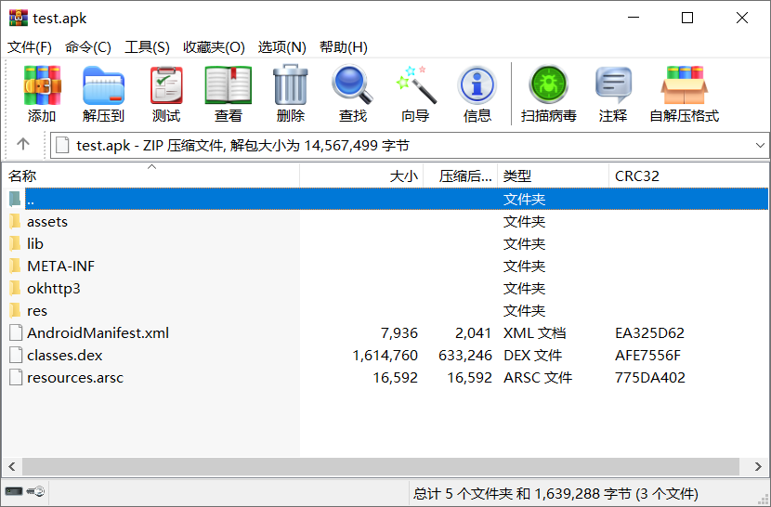
Task: Click the Scan Virus (扫描病毒) bug icon
Action: coord(548,84)
